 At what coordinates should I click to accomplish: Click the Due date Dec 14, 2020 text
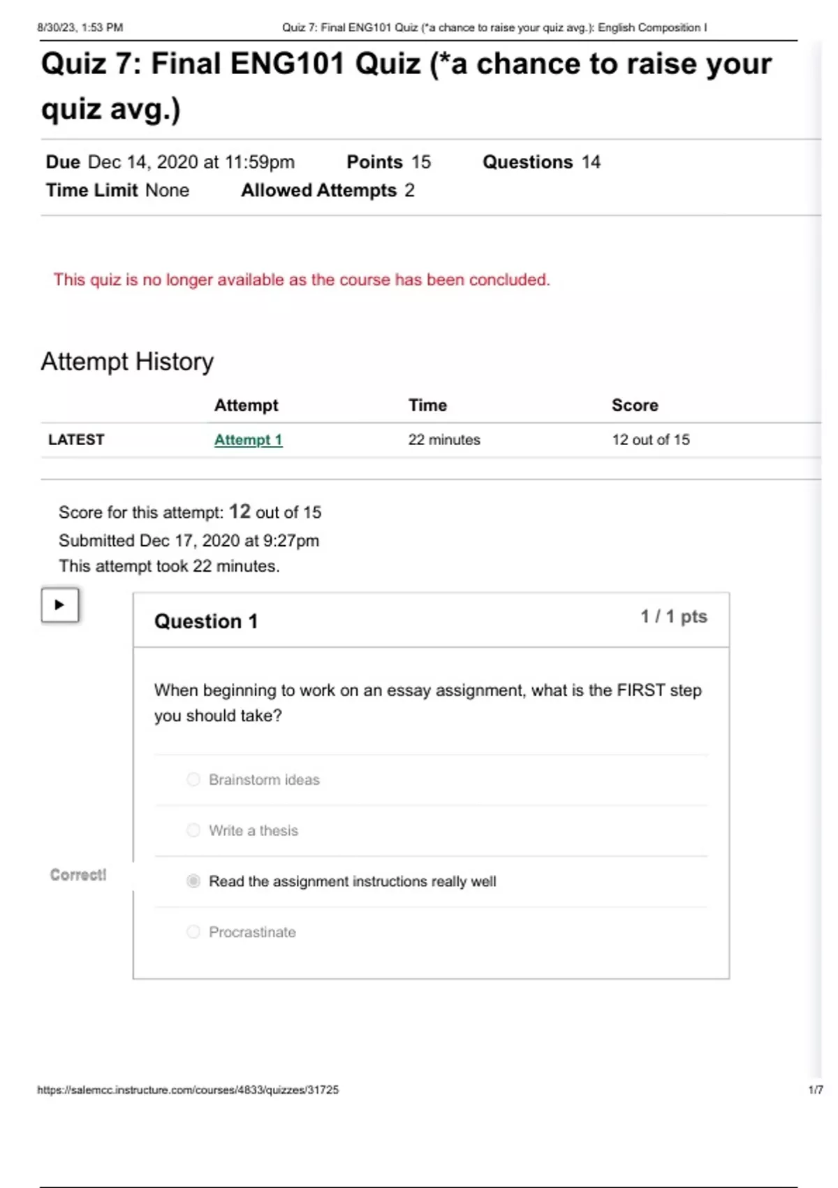[x=191, y=162]
